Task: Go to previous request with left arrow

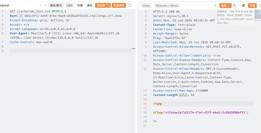Action: (x=40, y=6)
